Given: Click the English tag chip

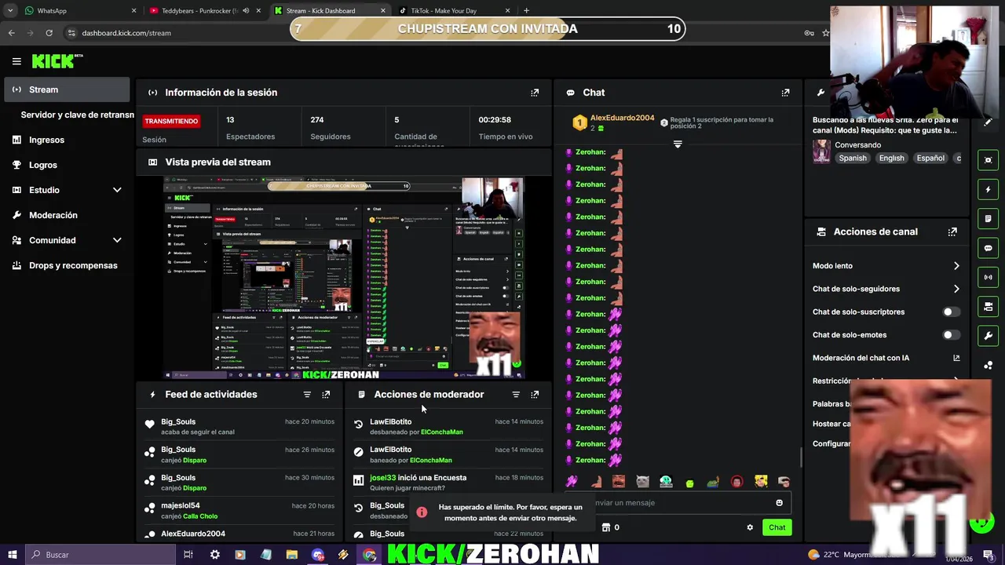Looking at the screenshot, I should click(891, 159).
